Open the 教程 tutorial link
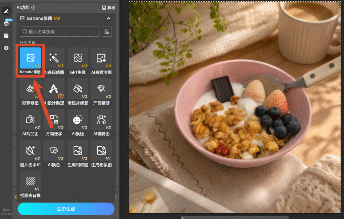 tap(109, 7)
